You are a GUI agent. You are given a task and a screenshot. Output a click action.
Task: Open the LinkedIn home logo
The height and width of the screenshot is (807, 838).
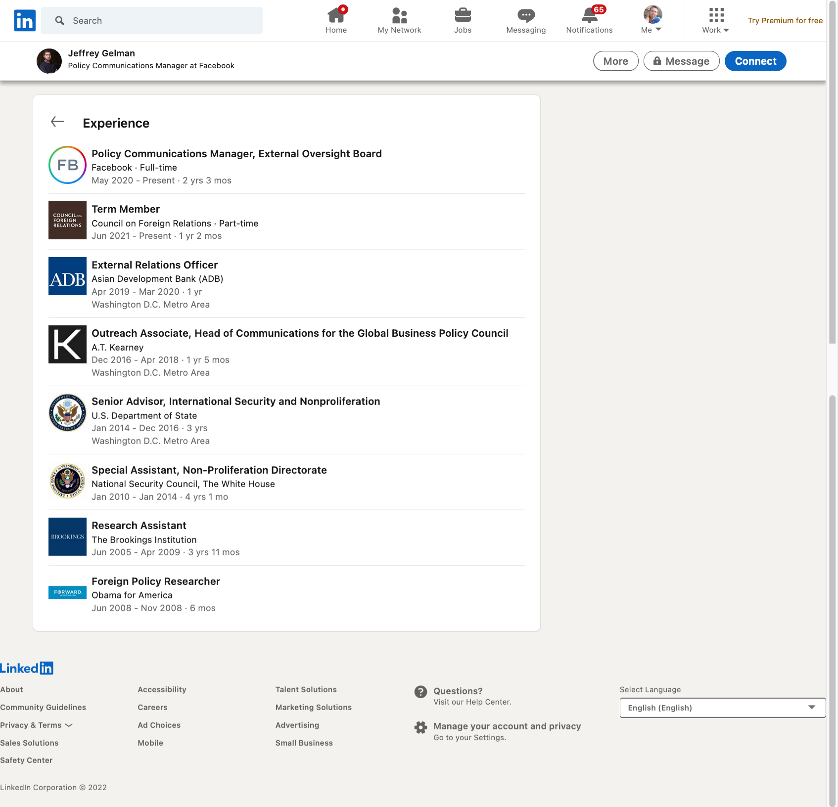[25, 20]
